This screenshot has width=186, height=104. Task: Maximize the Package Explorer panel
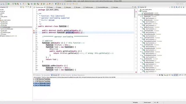(31, 7)
